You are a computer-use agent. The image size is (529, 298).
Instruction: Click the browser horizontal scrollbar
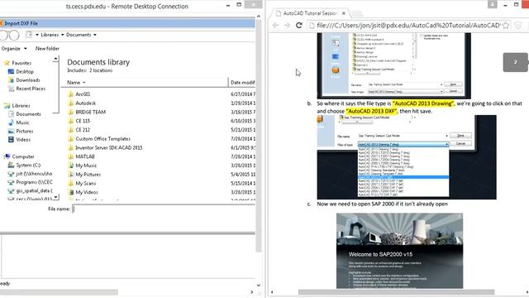point(397,292)
